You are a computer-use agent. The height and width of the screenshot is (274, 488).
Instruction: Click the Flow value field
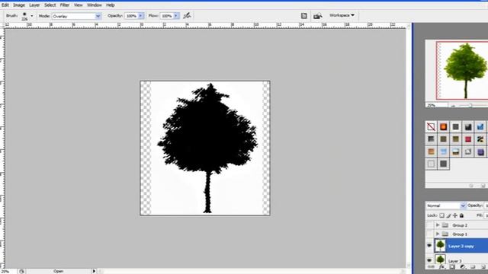click(167, 16)
